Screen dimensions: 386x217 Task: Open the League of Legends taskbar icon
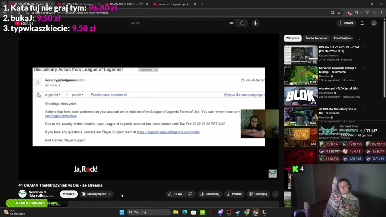pyautogui.click(x=264, y=212)
